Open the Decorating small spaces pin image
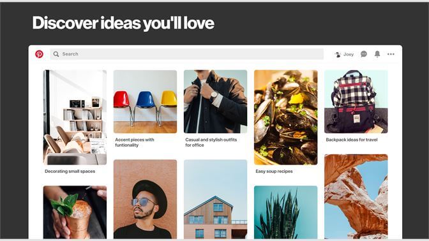 tap(75, 117)
